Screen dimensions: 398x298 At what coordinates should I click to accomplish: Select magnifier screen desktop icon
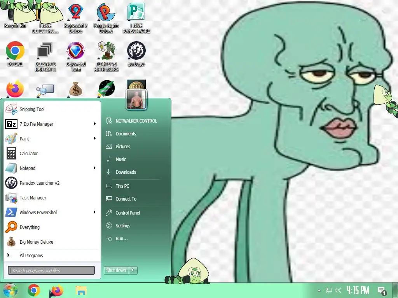(45, 90)
